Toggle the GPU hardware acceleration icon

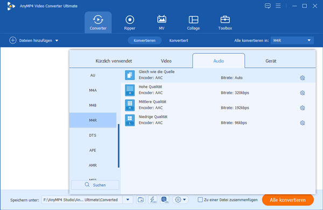pyautogui.click(x=165, y=200)
